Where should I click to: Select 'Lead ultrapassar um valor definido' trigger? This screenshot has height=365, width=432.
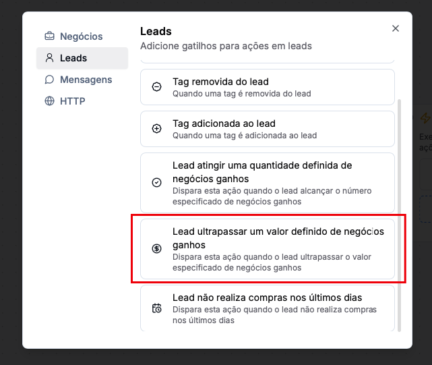(x=267, y=248)
